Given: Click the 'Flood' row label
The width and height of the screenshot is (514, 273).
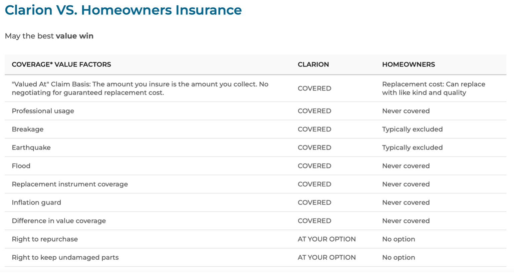Looking at the screenshot, I should [x=21, y=166].
